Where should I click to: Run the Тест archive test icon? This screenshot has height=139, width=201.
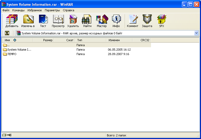[x=43, y=19]
